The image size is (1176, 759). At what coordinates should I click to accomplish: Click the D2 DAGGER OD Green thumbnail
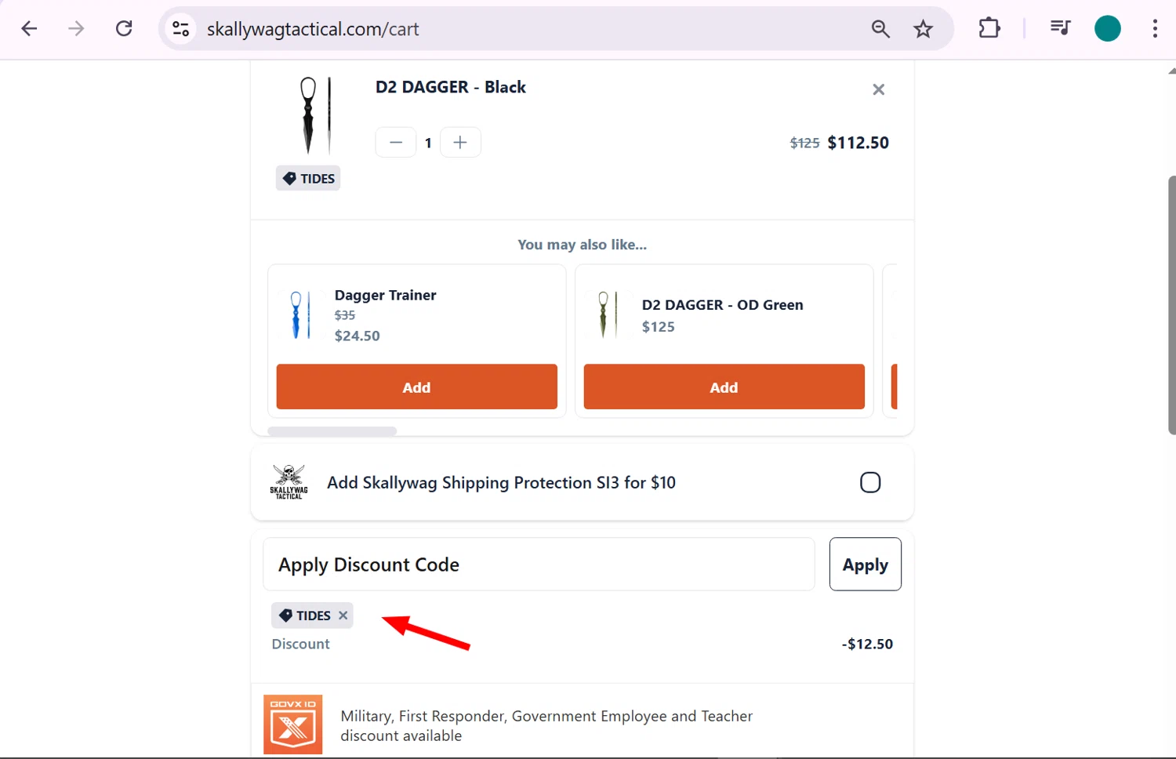[x=609, y=315]
